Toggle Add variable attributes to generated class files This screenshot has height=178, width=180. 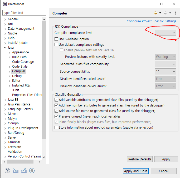click(56, 100)
